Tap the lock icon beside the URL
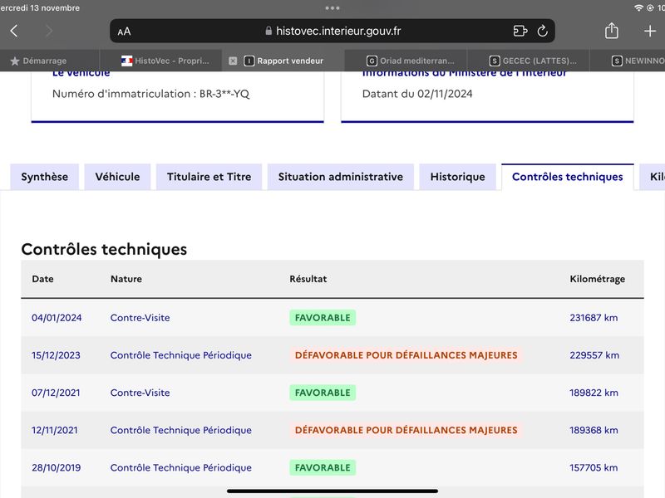The image size is (665, 498). click(268, 31)
